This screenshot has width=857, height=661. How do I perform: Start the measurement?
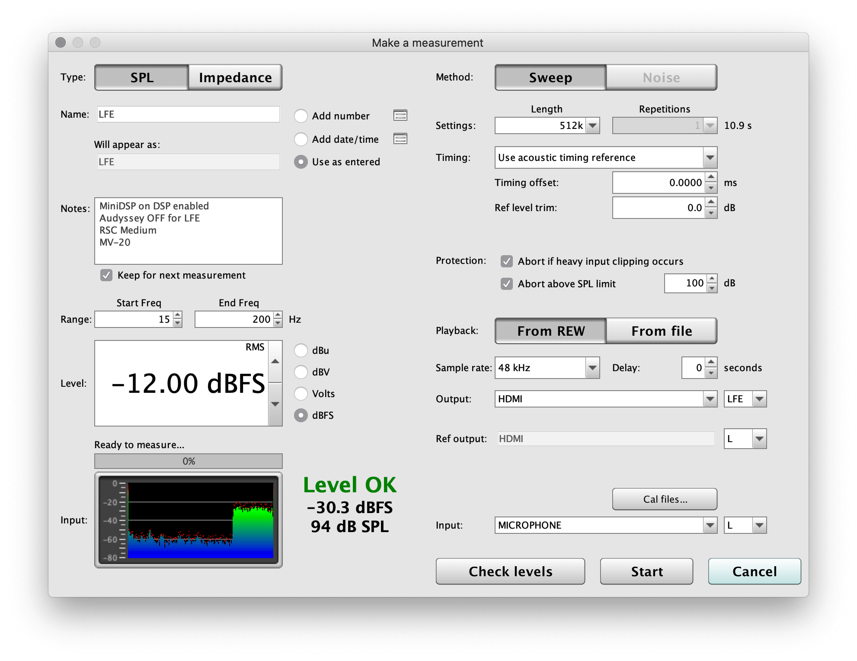646,571
